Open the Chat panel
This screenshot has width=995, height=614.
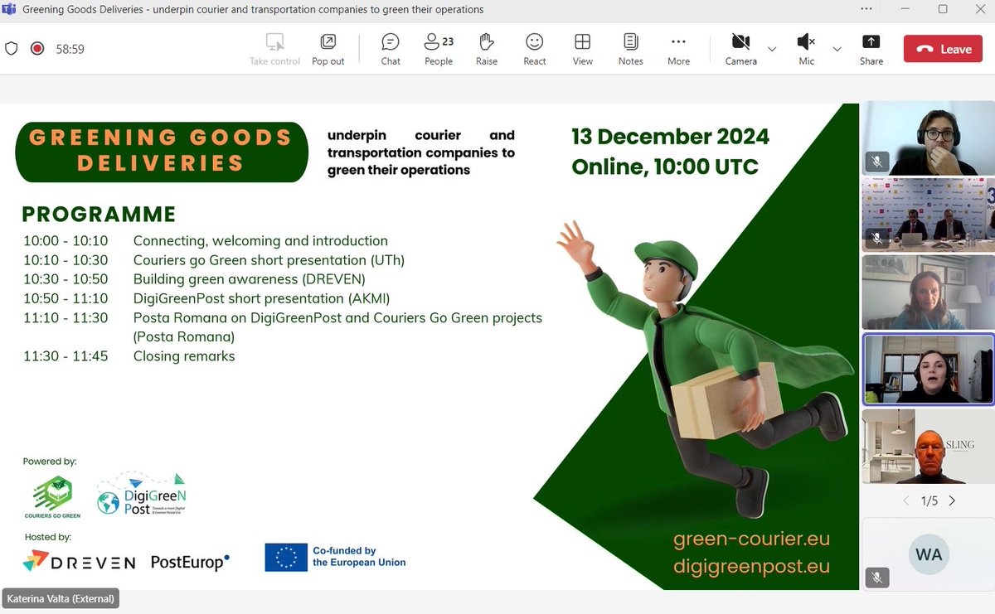tap(391, 49)
